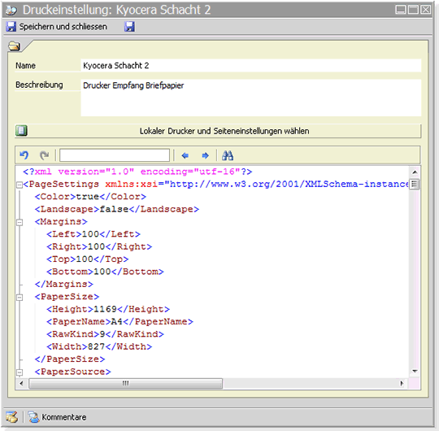Collapse the PaperSize XML node

[x=20, y=298]
